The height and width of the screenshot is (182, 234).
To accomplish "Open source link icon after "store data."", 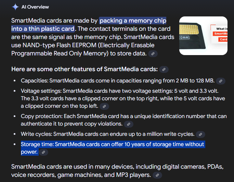I will tap(154, 54).
